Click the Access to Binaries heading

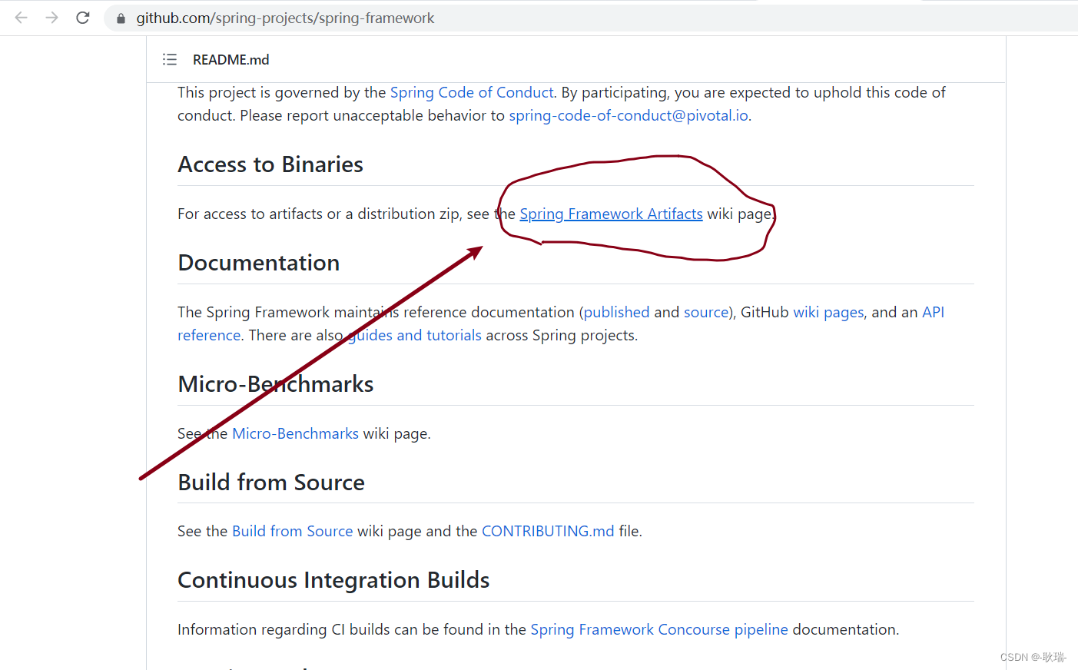coord(270,164)
